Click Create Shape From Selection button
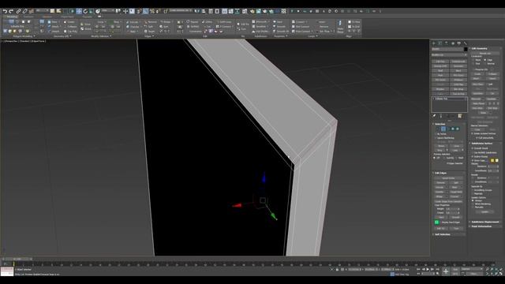The image size is (505, 284). [448, 202]
